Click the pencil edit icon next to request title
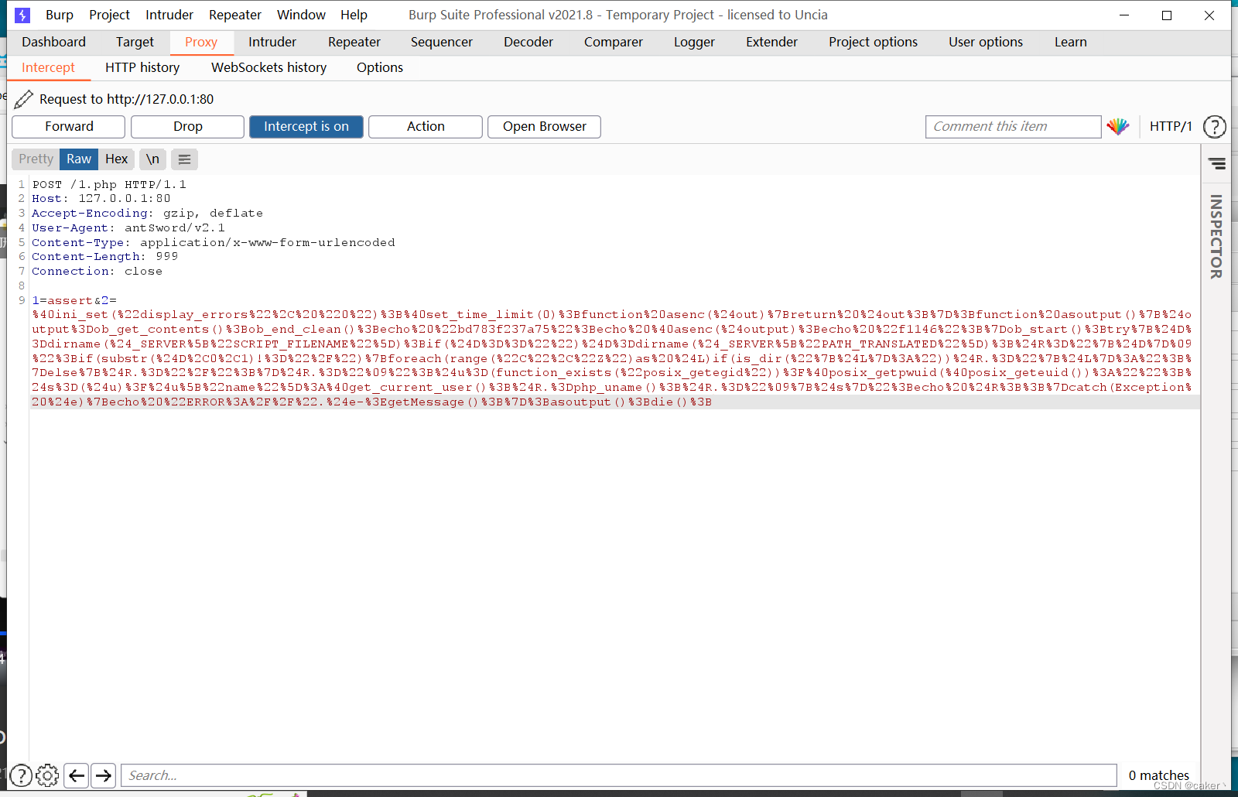The image size is (1238, 797). [x=24, y=99]
